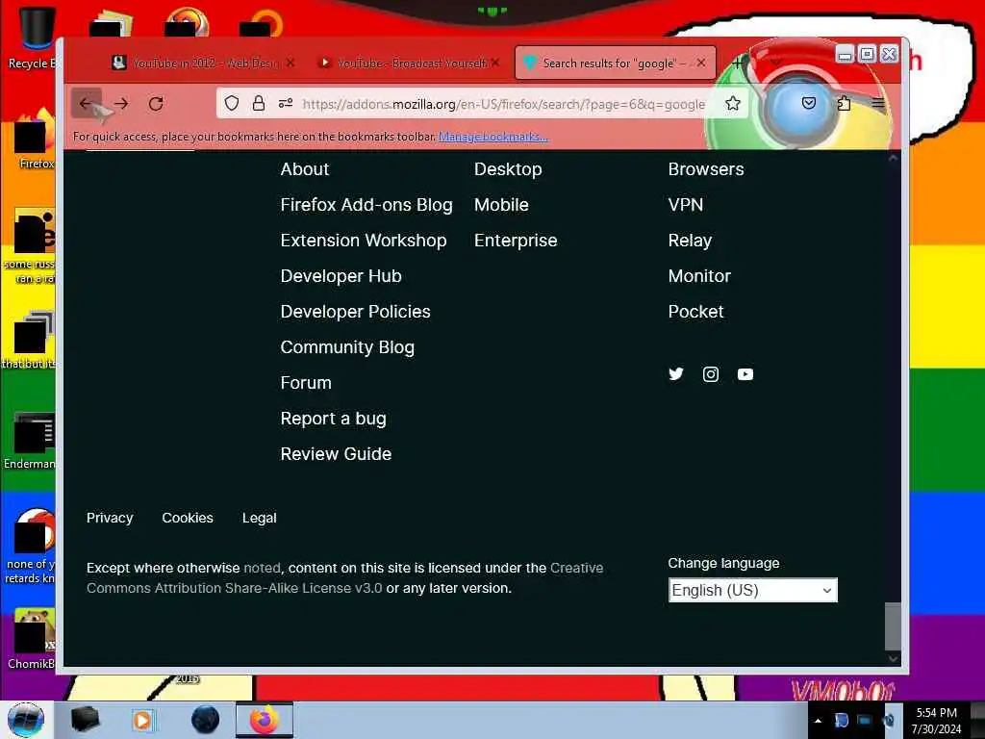
Task: Open the Cookies link
Action: pos(188,518)
